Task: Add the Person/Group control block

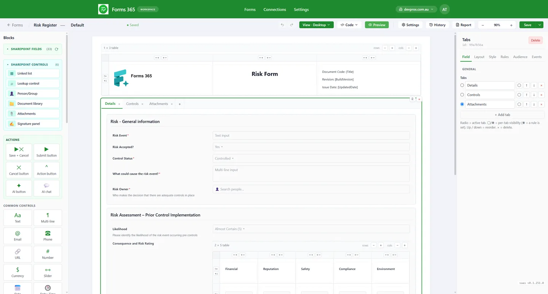Action: coord(33,93)
